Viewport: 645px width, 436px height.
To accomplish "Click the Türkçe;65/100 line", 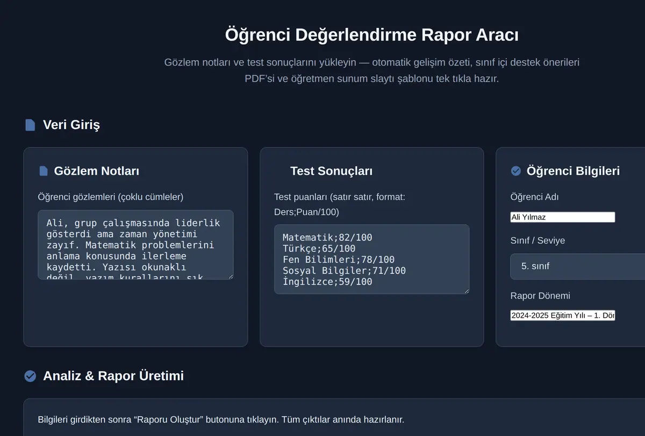I will click(x=319, y=248).
